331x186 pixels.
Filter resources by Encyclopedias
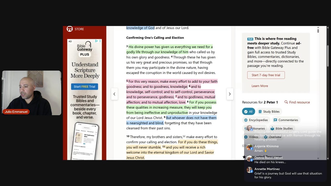pyautogui.click(x=256, y=120)
